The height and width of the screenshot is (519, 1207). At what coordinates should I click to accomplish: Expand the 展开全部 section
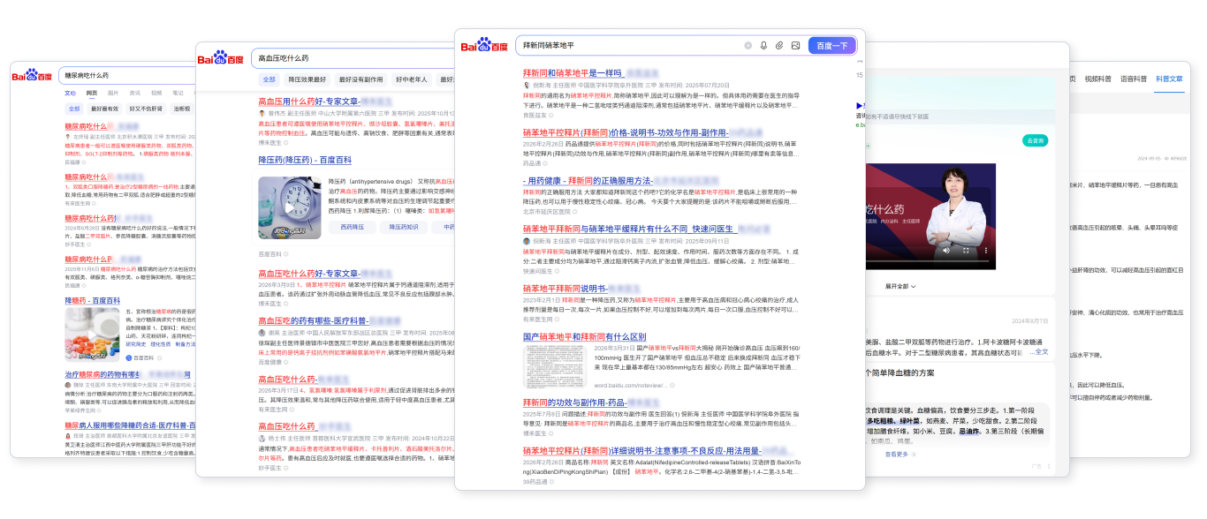pos(900,286)
